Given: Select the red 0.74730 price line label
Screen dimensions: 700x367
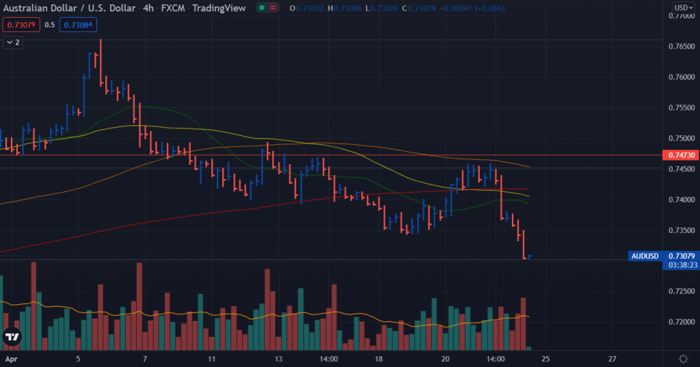Looking at the screenshot, I should coord(681,155).
